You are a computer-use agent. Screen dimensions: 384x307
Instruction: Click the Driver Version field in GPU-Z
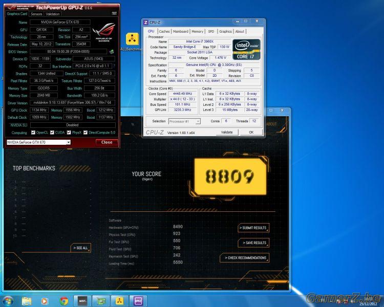tap(73, 102)
